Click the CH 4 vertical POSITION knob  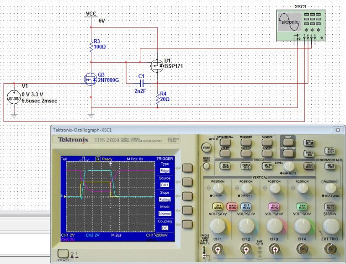click(x=302, y=188)
